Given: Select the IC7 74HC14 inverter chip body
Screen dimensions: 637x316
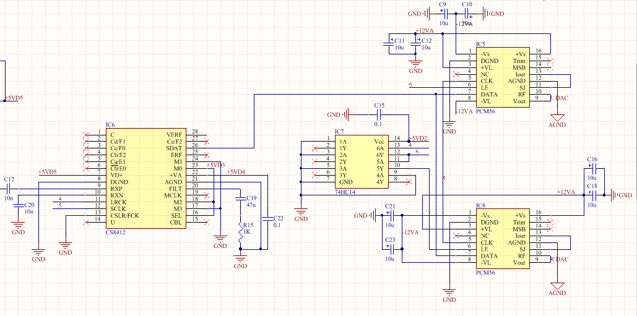Looking at the screenshot, I should (x=362, y=162).
